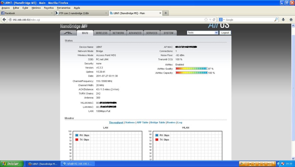Screen dimensions: 295x167
Task: Switch to the Facebook tab
Action: pyautogui.click(x=27, y=13)
